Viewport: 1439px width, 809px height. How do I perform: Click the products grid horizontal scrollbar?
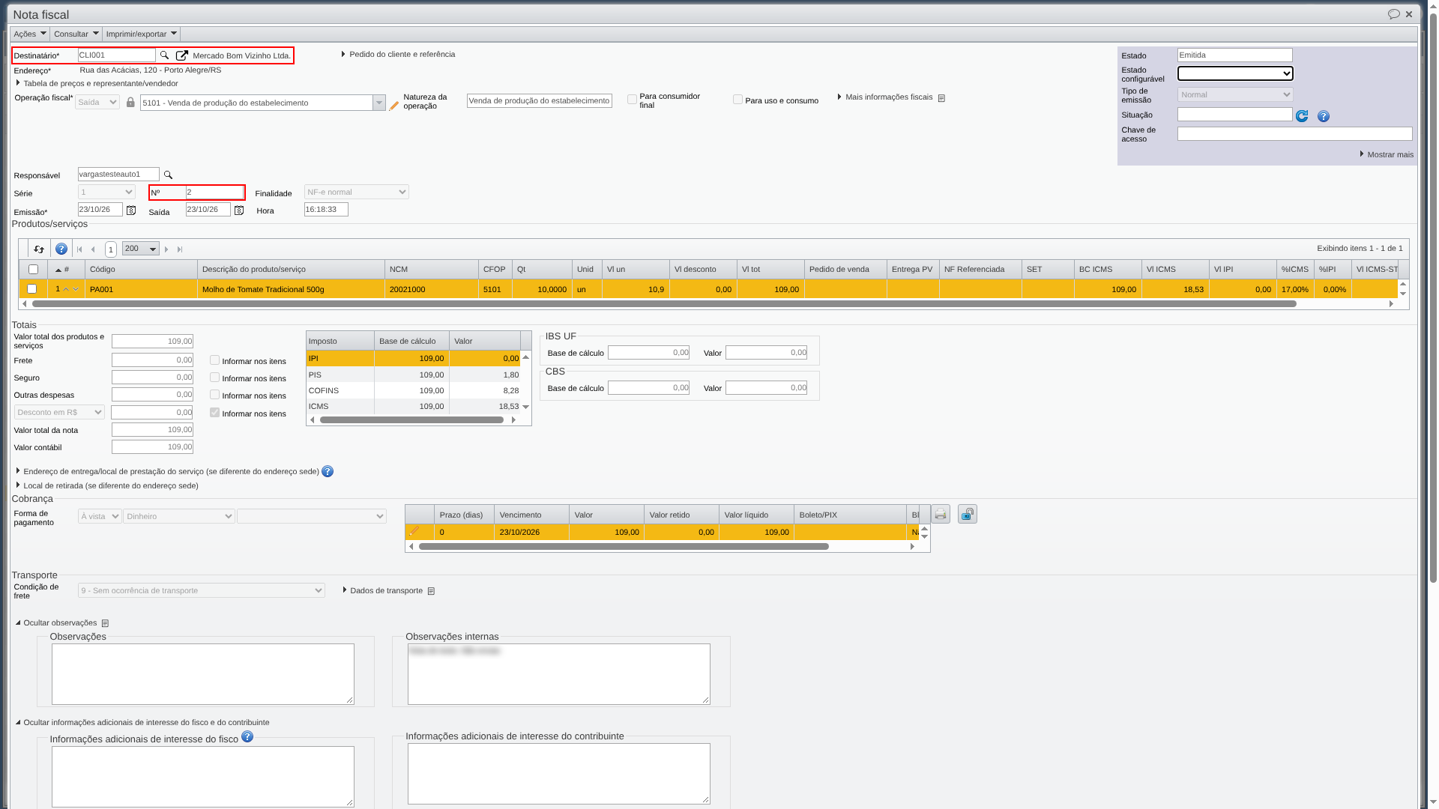(x=664, y=304)
